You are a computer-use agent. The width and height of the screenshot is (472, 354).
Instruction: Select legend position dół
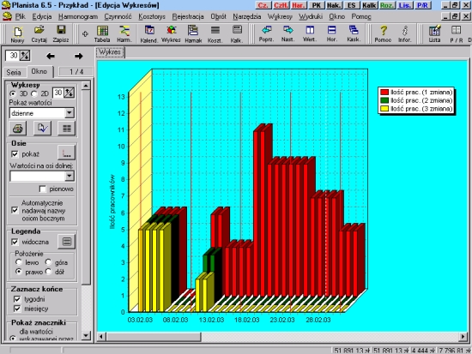click(x=48, y=272)
